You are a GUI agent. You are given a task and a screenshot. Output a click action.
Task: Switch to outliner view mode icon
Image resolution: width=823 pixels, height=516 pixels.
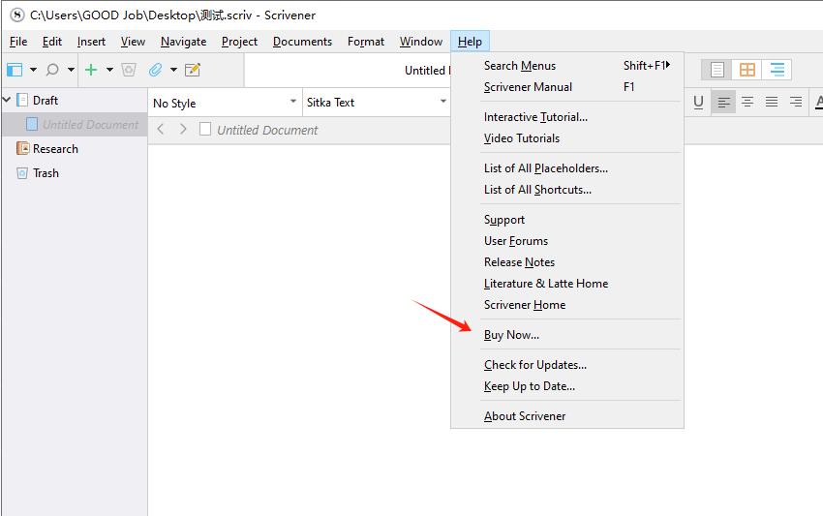coord(777,70)
